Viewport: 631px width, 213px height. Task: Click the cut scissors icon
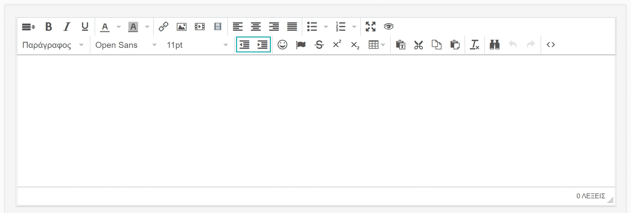click(418, 45)
